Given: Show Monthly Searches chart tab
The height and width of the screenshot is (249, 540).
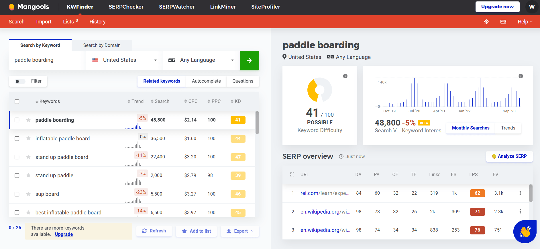Looking at the screenshot, I should click(x=471, y=128).
